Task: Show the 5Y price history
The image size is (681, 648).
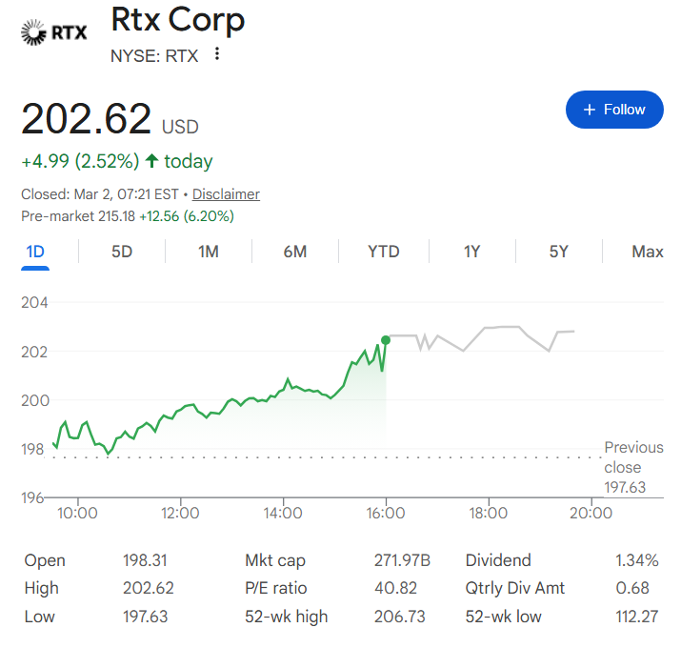Action: coord(558,252)
